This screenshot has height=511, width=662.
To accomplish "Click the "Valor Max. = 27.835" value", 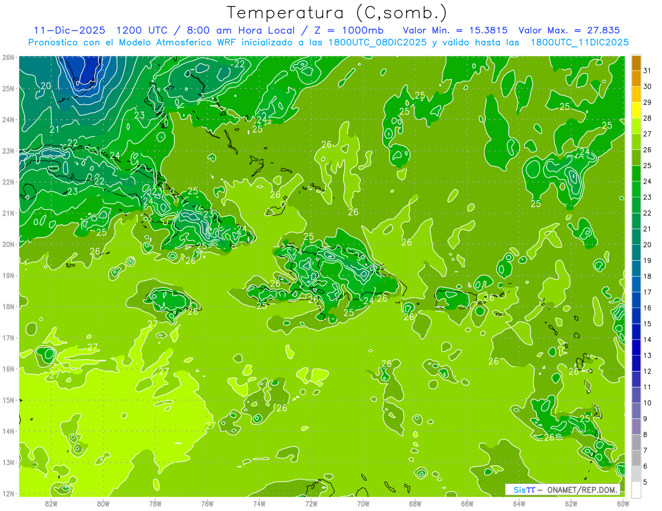I will [x=569, y=30].
